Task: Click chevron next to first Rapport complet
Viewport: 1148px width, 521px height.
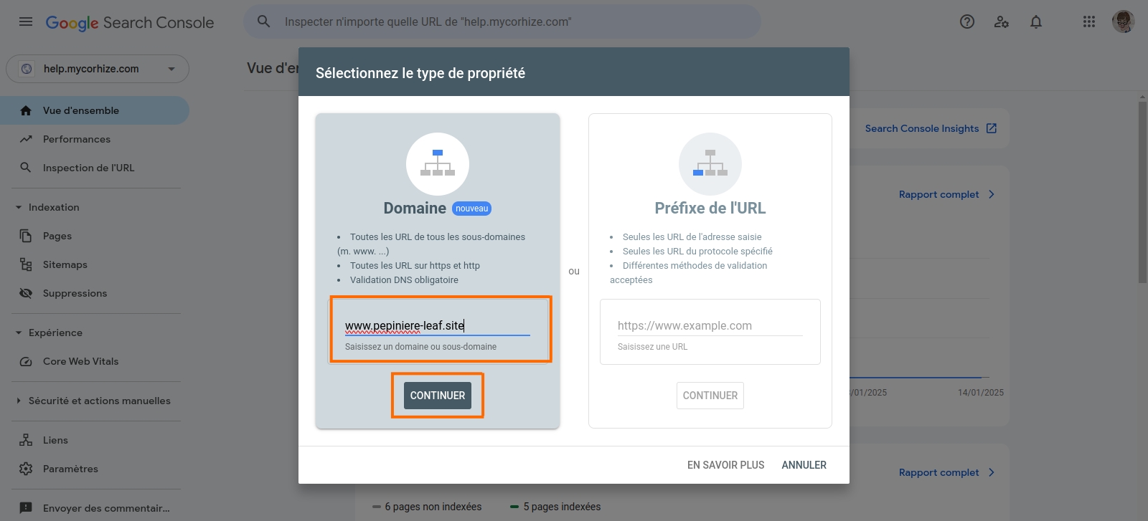Action: [x=992, y=194]
